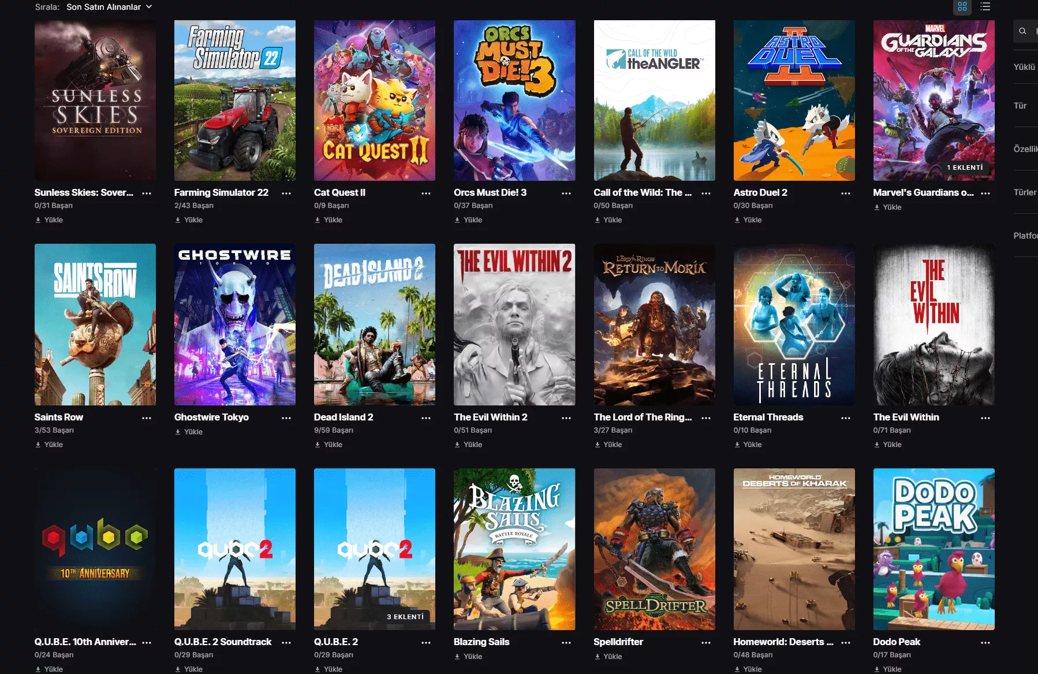
Task: Open more options for Cat Quest II
Action: pyautogui.click(x=426, y=193)
